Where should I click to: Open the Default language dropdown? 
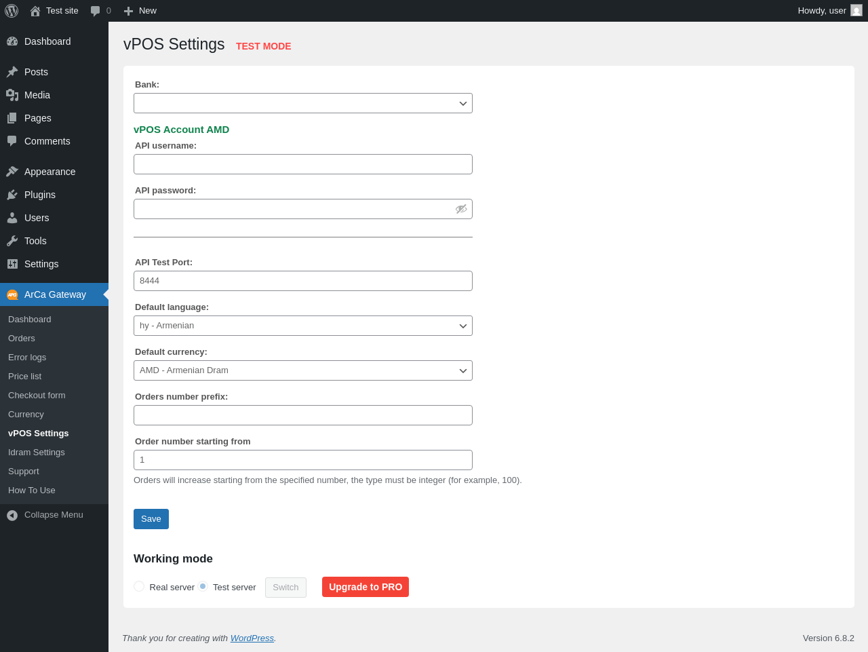[303, 326]
